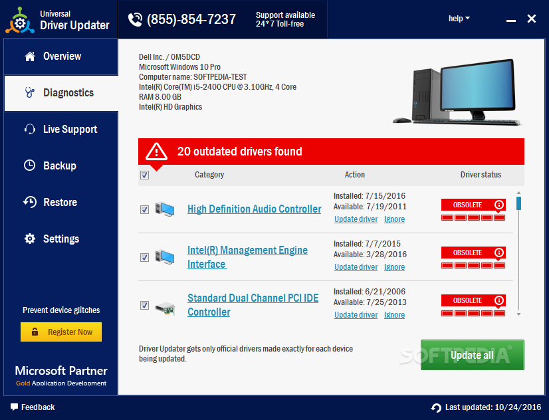Click the info icon on Intel Management Engine OBSOLETE badge

coord(499,253)
